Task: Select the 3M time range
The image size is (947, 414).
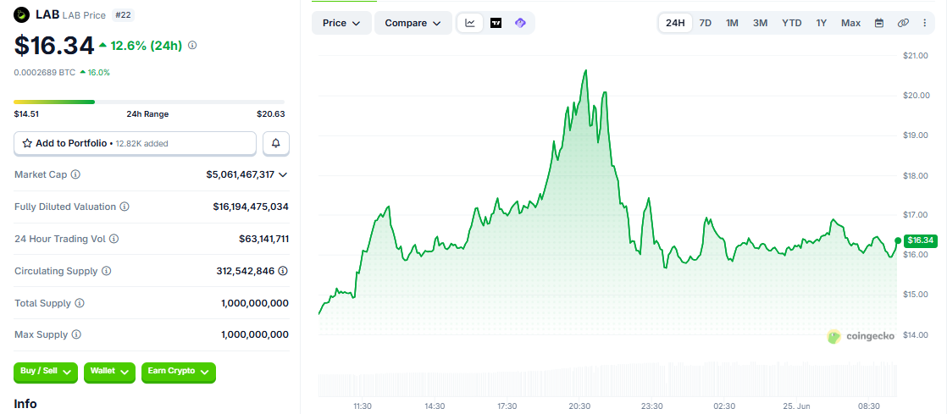Action: 760,23
